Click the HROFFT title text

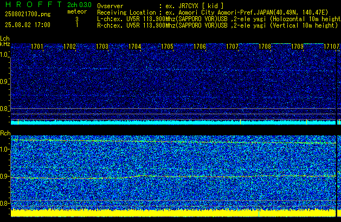(34, 4)
